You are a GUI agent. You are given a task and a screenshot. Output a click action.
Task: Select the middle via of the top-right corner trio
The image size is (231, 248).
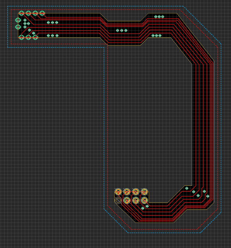click(x=159, y=17)
